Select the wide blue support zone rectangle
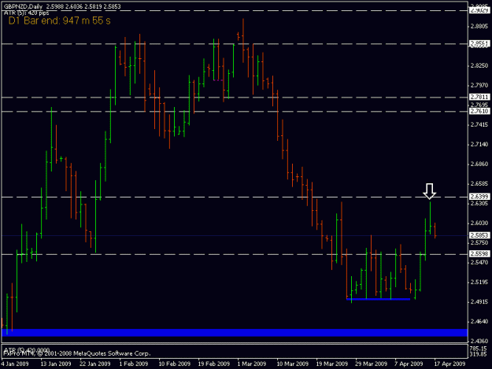This screenshot has width=492, height=369. 235,333
